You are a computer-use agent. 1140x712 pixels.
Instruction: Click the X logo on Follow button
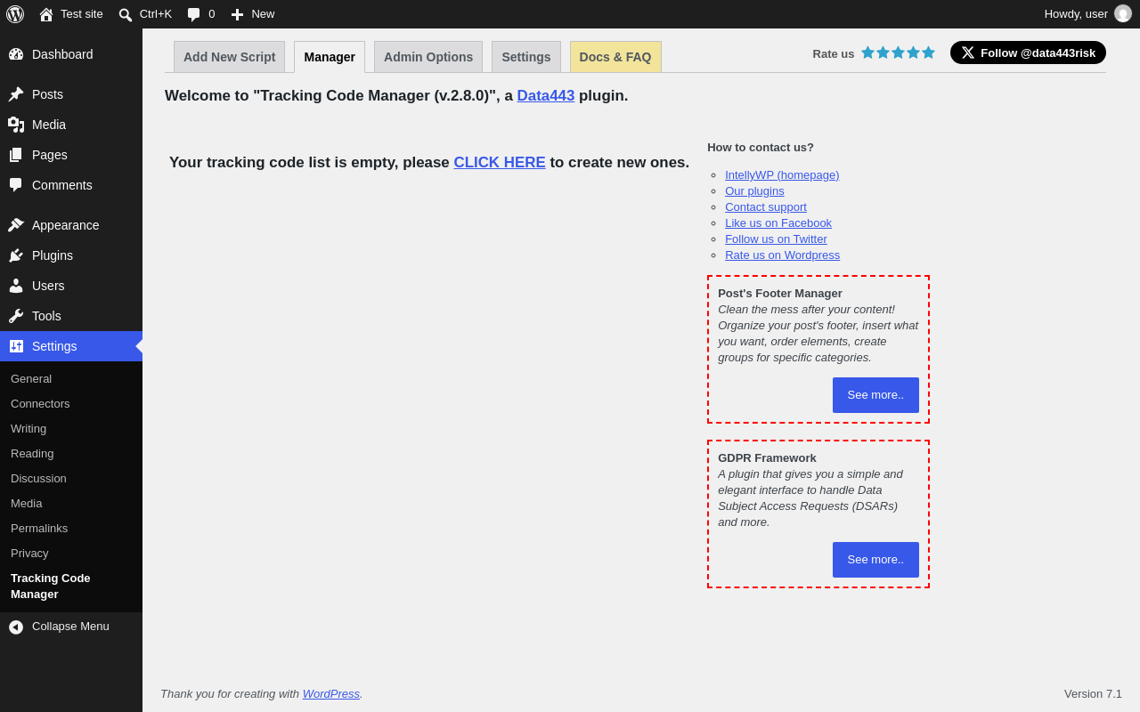[968, 53]
